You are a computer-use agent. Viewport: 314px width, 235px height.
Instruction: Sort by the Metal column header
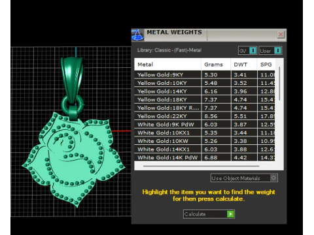(x=167, y=65)
